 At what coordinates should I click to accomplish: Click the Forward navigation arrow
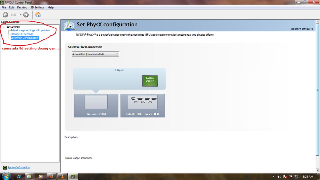(x=26, y=15)
